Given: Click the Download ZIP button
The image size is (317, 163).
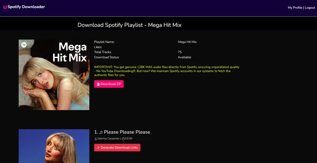Looking at the screenshot, I should coord(109,84).
